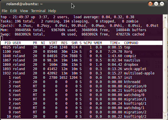Image resolution: width=168 pixels, height=120 pixels.
Task: Minimize the terminal window
Action: tap(156, 4)
